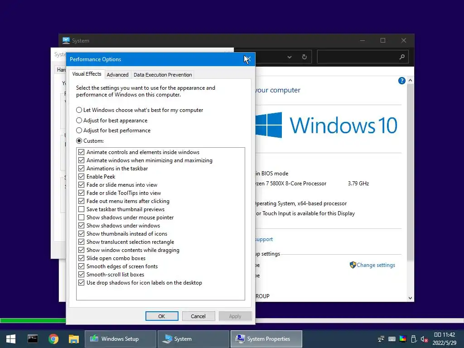
Task: Click the muted volume tray icon
Action: tap(424, 339)
